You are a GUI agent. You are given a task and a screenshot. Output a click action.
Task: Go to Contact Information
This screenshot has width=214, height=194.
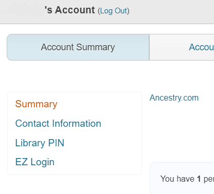point(58,123)
